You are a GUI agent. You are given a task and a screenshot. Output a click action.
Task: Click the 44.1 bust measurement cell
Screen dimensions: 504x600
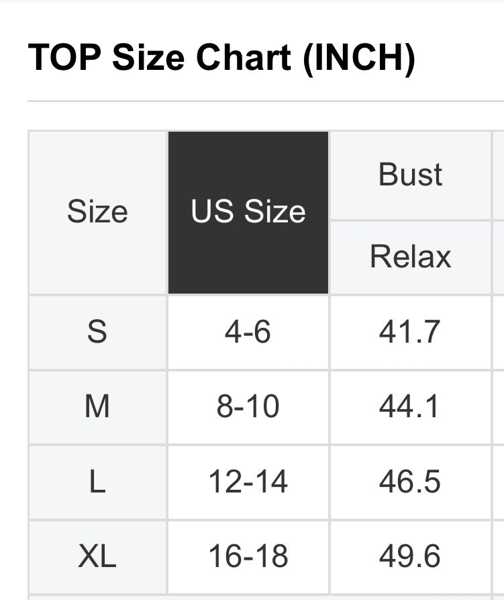coord(411,406)
